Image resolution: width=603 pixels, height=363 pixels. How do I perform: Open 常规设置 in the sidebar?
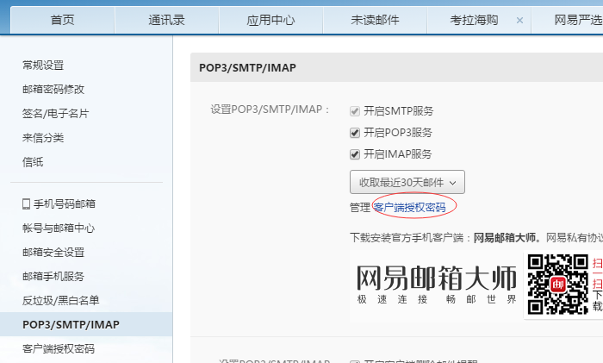43,65
